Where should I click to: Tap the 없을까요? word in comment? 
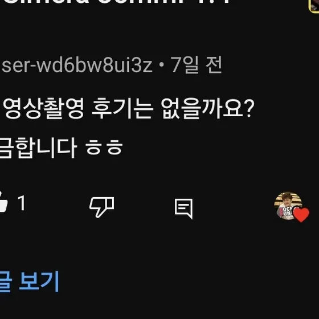(208, 108)
